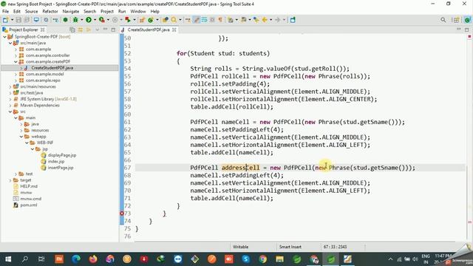473x266 pixels.
Task: Maximize the Project Explorer panel
Action: point(113,30)
